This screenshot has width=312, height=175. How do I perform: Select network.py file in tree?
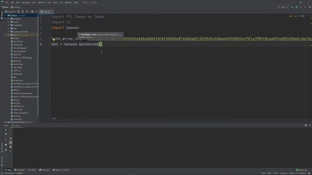(x=17, y=64)
